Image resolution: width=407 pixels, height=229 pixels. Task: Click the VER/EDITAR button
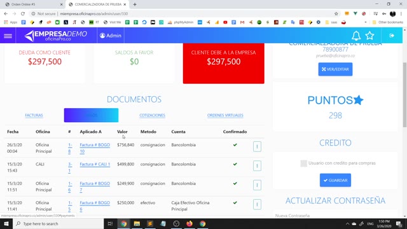[335, 69]
